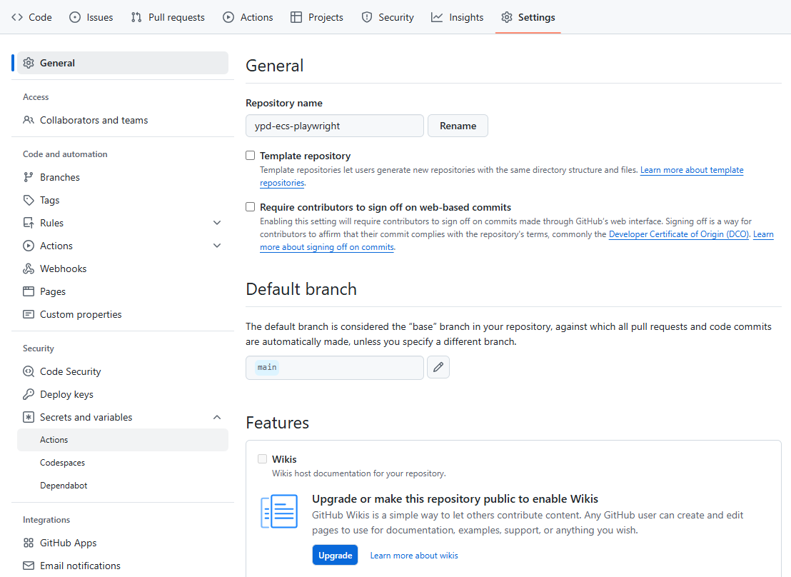This screenshot has height=577, width=791.
Task: Open more about signing off on commits link
Action: (x=327, y=247)
